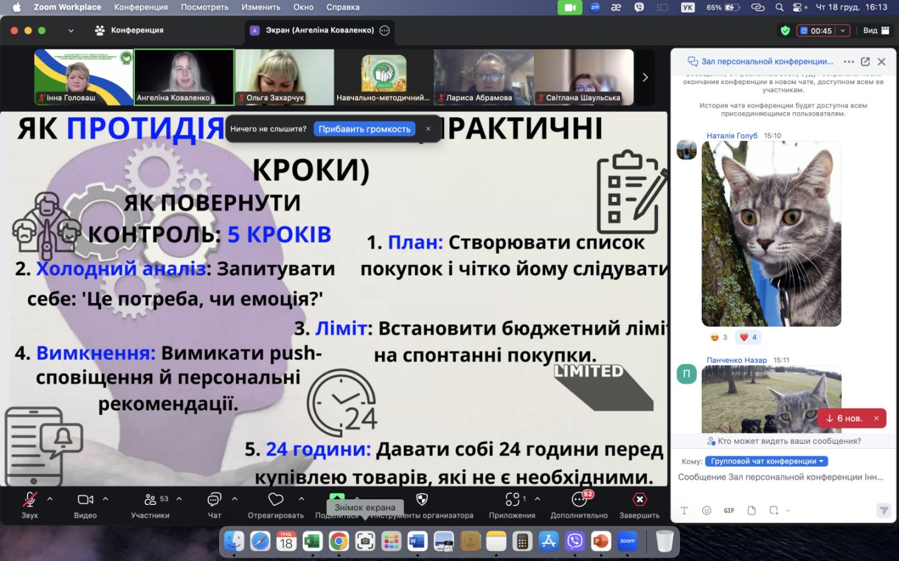The height and width of the screenshot is (561, 899).
Task: Open the Отреагировать reactions heart icon
Action: pyautogui.click(x=275, y=500)
